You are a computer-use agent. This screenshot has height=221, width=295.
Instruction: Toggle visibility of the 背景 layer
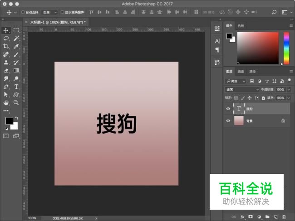coord(228,121)
